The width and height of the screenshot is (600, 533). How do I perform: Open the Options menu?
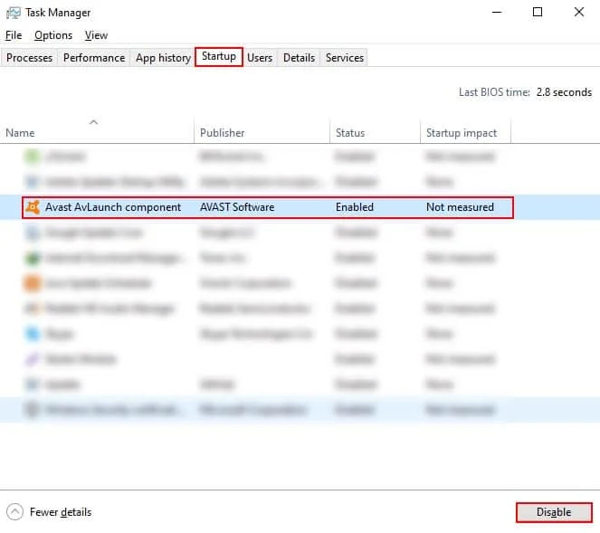53,35
